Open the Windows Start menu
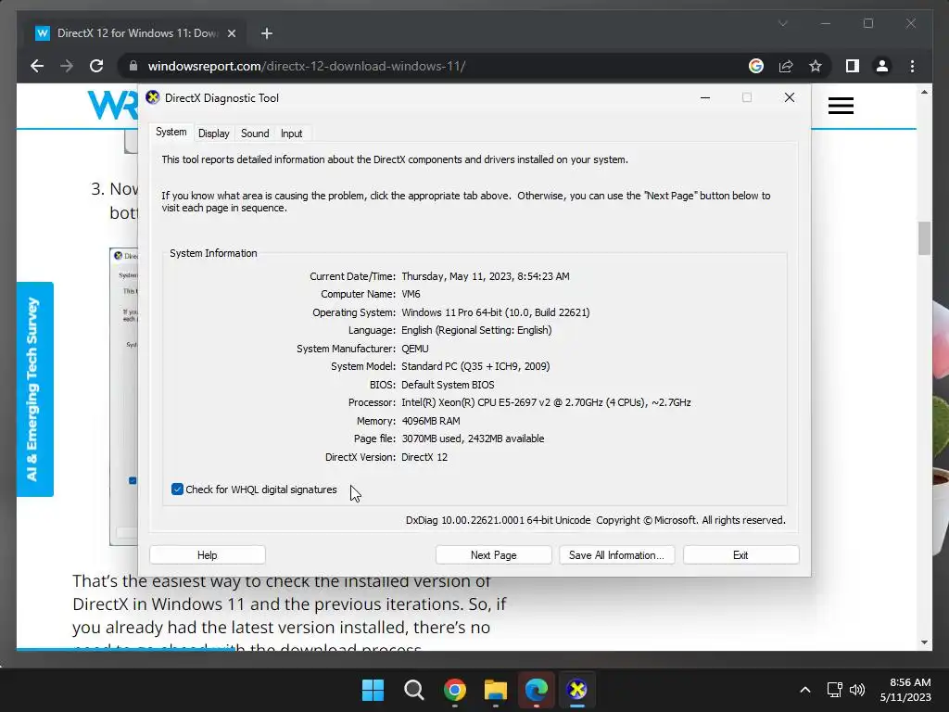Screen dimensions: 949x712 [373, 690]
